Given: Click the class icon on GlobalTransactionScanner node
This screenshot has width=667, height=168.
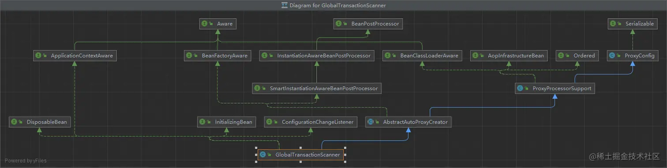Looking at the screenshot, I should (x=263, y=154).
